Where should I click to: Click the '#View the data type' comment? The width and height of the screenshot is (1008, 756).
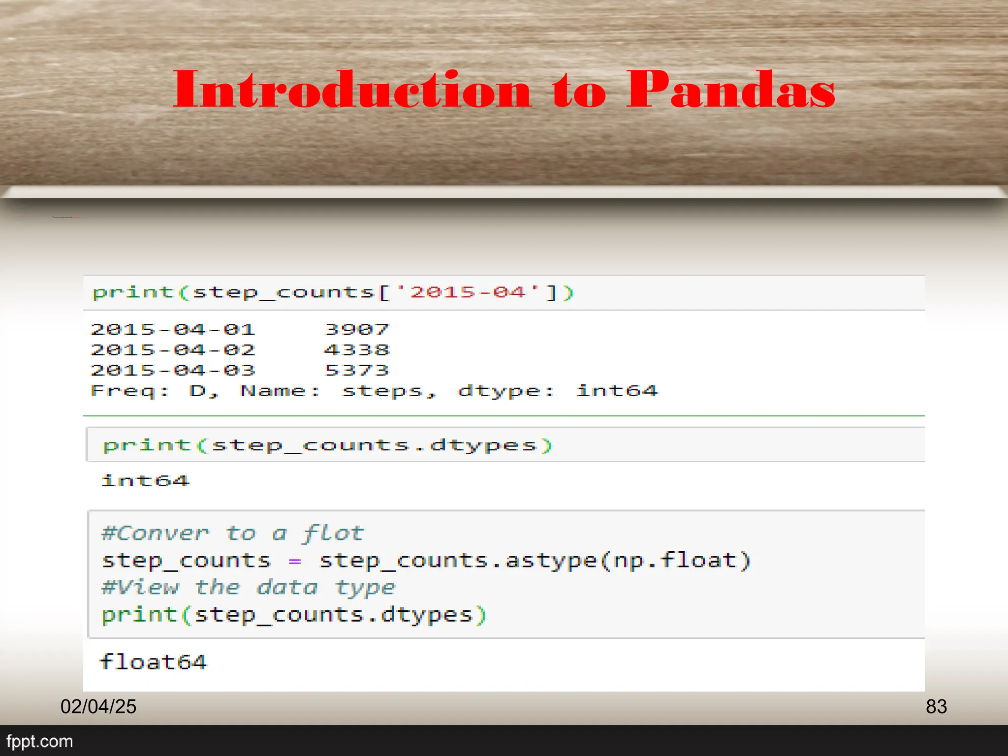248,588
